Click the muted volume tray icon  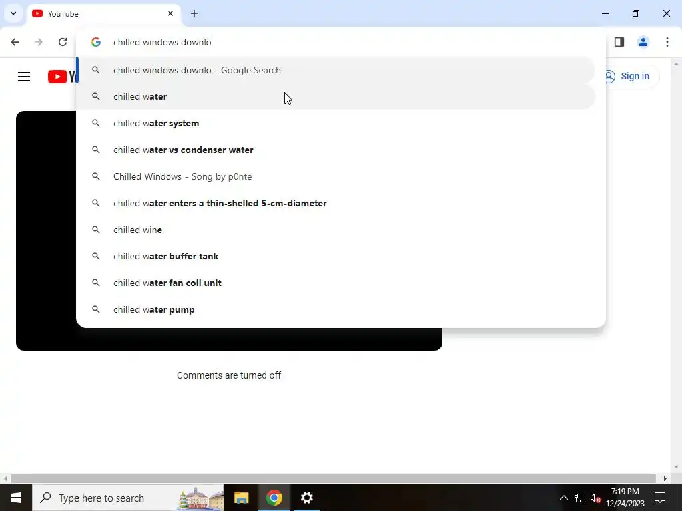coord(595,498)
